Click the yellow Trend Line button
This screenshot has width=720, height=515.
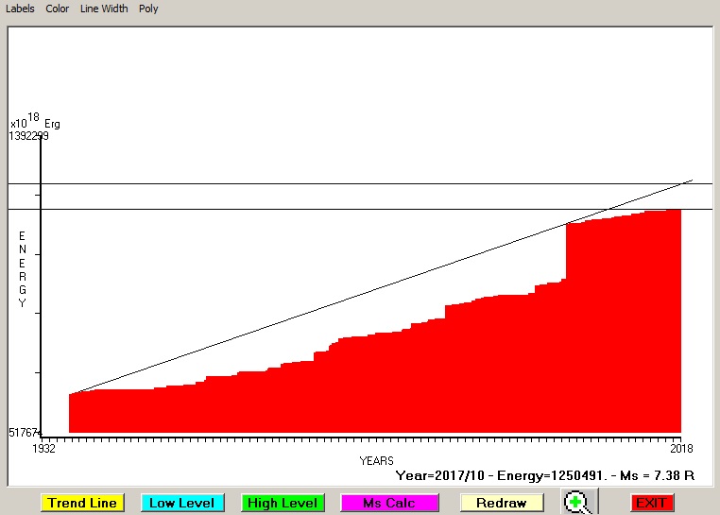click(82, 503)
